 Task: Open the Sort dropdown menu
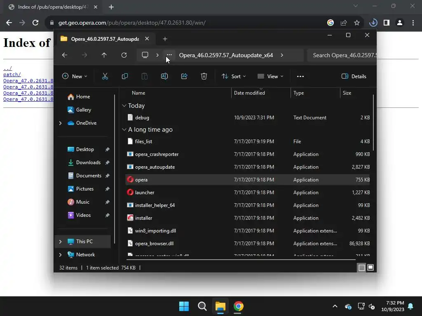tap(233, 76)
